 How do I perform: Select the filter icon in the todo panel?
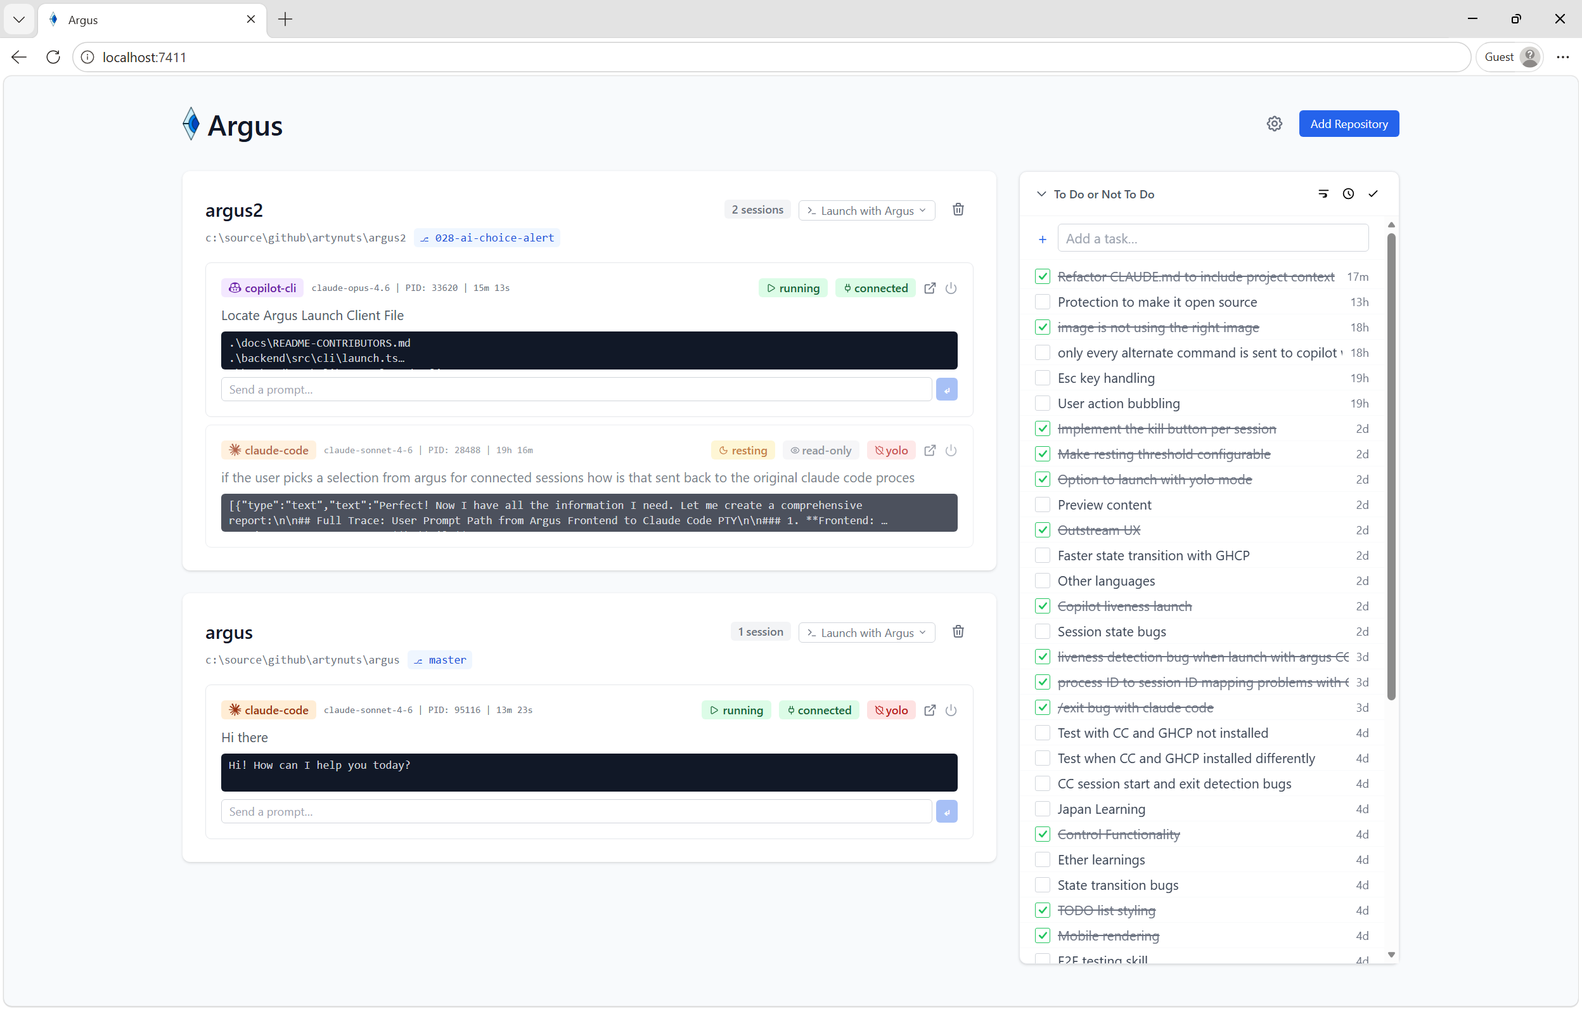point(1324,194)
